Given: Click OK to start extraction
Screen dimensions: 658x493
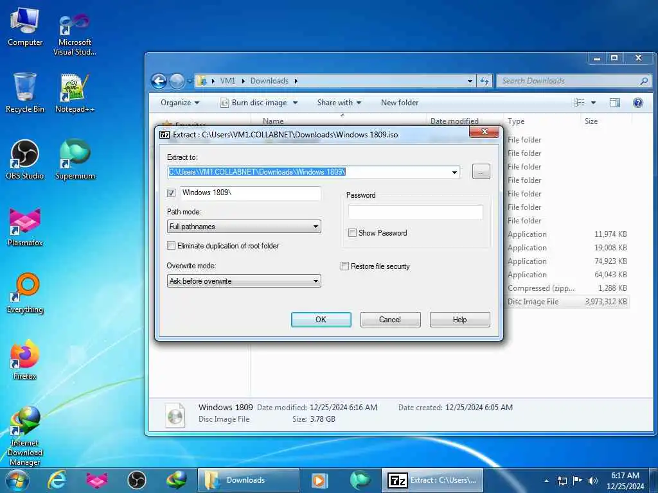Looking at the screenshot, I should pyautogui.click(x=321, y=320).
